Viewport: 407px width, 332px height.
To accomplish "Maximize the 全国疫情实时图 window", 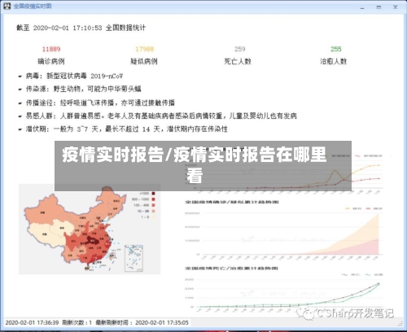I will click(x=379, y=7).
